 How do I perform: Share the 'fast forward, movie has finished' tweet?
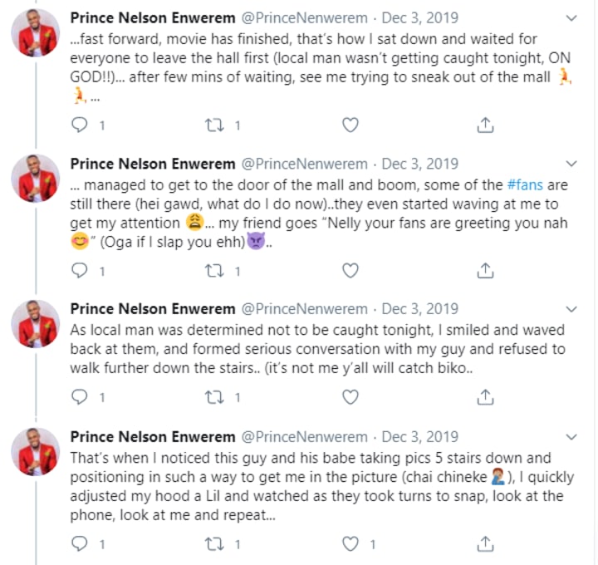pyautogui.click(x=487, y=125)
